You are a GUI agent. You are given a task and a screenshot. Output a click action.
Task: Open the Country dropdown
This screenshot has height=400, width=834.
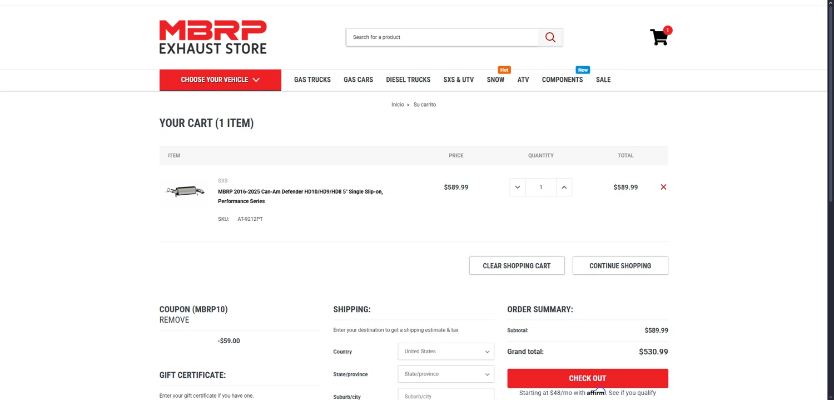446,352
